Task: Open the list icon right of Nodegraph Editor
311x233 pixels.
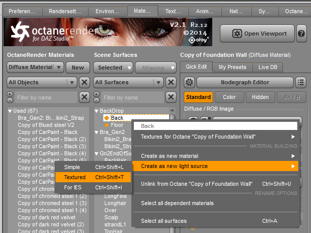Action: point(301,82)
